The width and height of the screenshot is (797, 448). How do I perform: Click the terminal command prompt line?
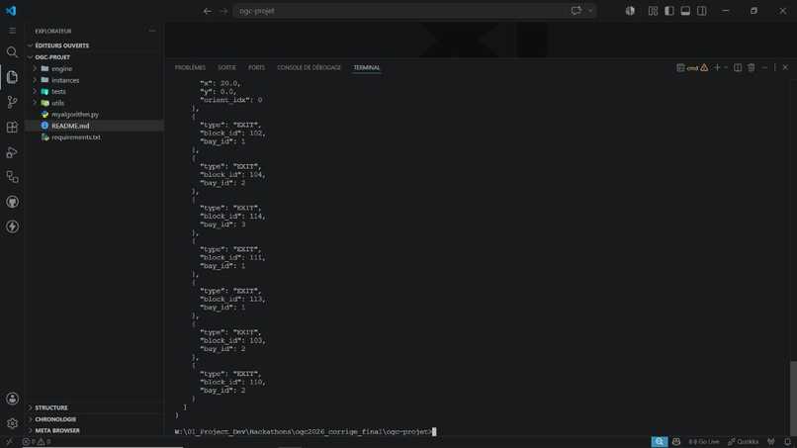306,432
